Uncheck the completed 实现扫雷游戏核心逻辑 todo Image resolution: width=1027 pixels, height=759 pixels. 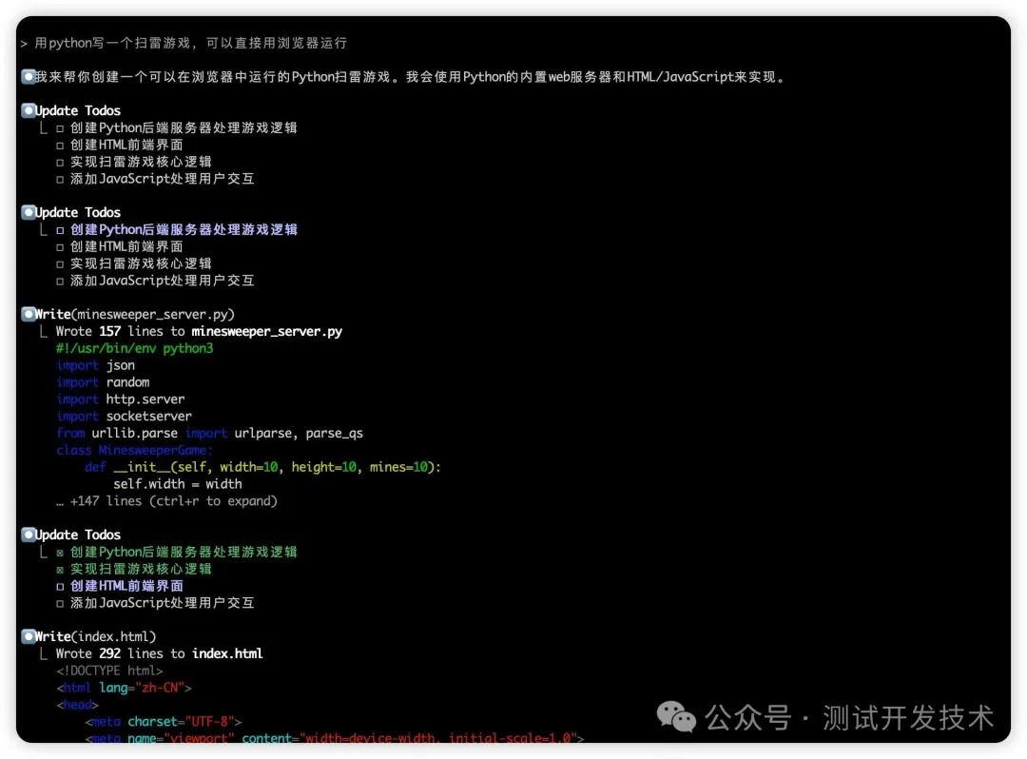[62, 568]
